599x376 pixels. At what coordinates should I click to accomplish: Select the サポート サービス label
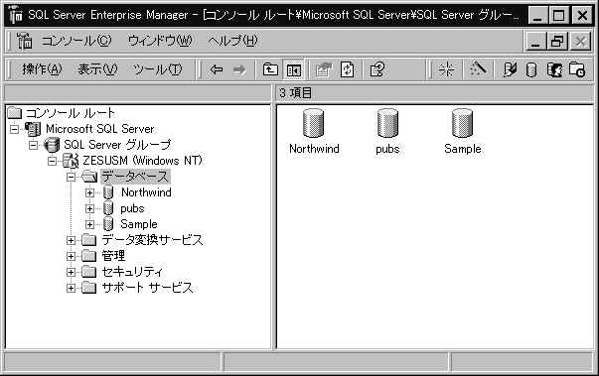(x=147, y=288)
